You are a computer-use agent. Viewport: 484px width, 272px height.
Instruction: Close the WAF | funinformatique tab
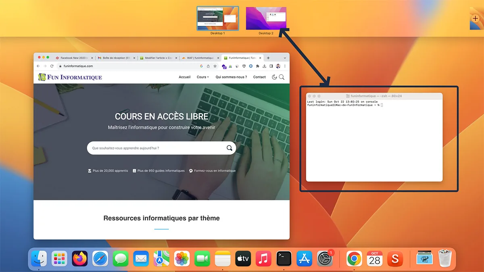pos(218,58)
